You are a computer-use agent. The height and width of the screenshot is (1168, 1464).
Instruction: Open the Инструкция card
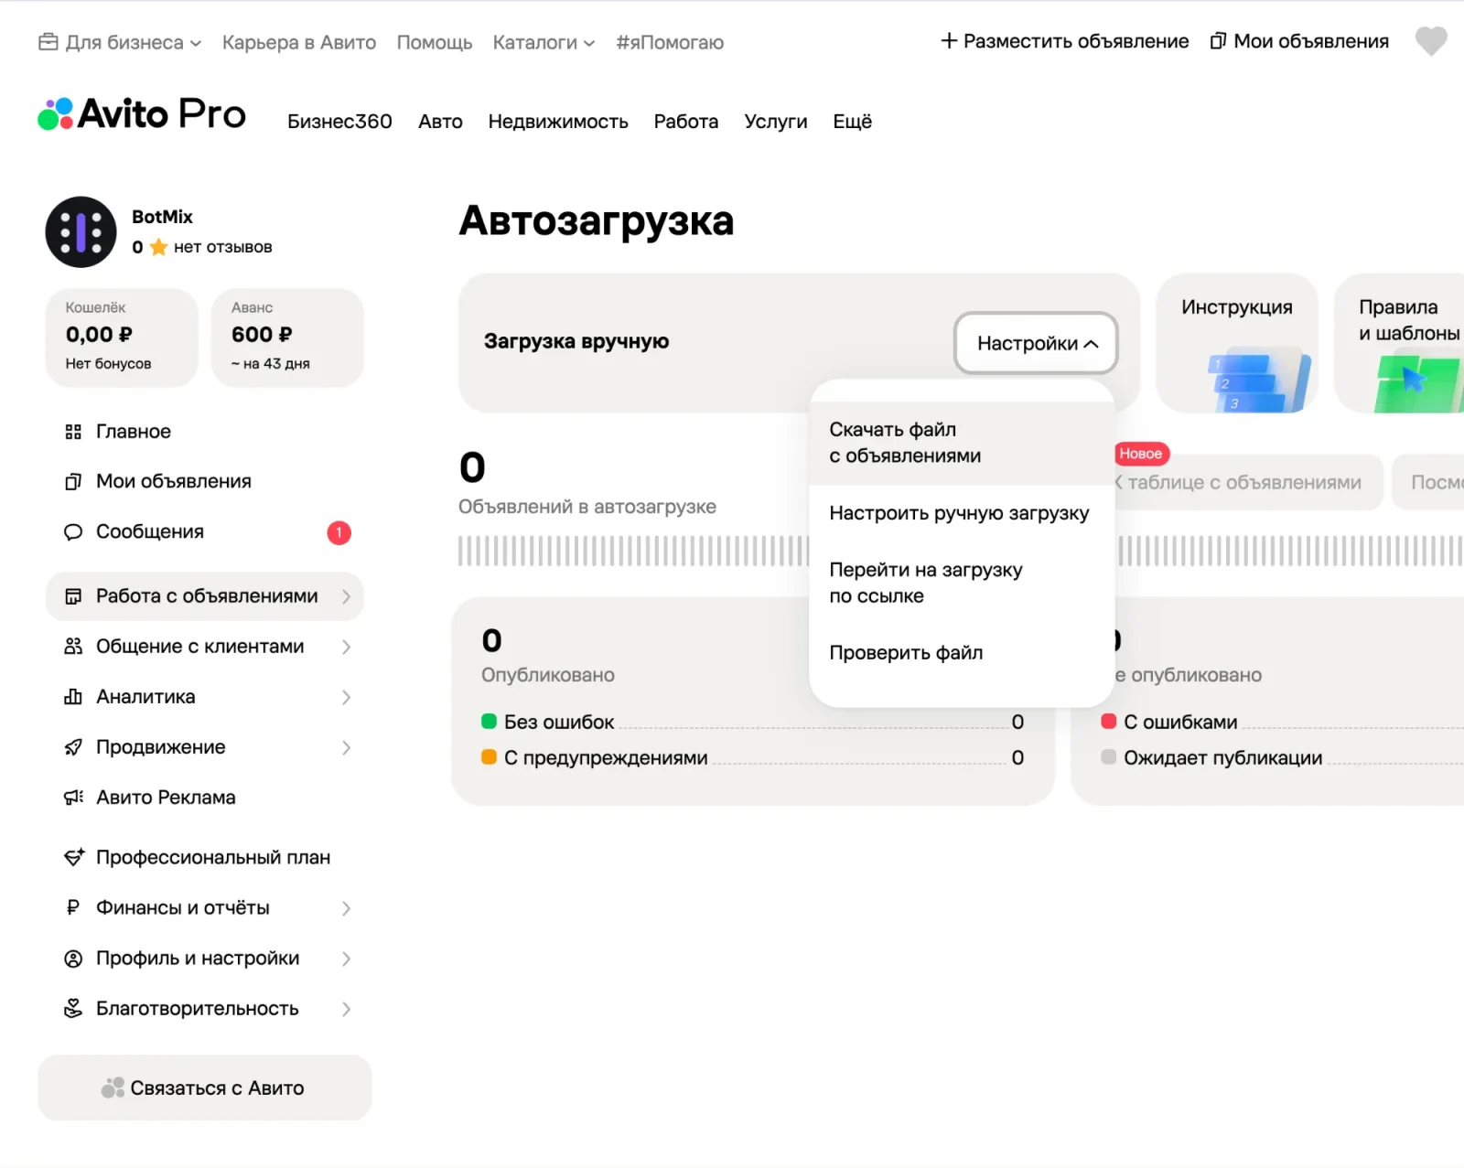tap(1237, 343)
